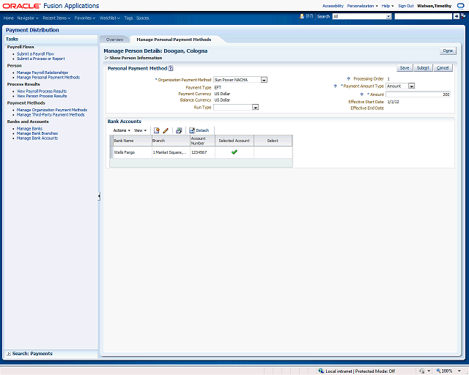Open the Payment Amount Type dropdown

coord(411,86)
